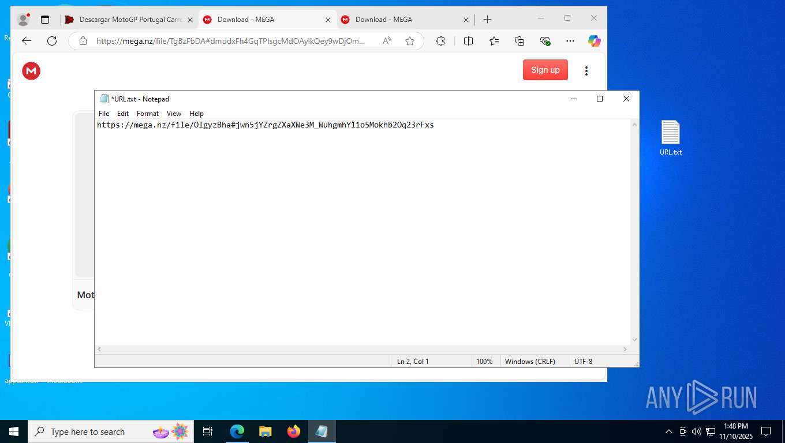Click the Type here to search box
The image size is (785, 443).
pos(111,431)
